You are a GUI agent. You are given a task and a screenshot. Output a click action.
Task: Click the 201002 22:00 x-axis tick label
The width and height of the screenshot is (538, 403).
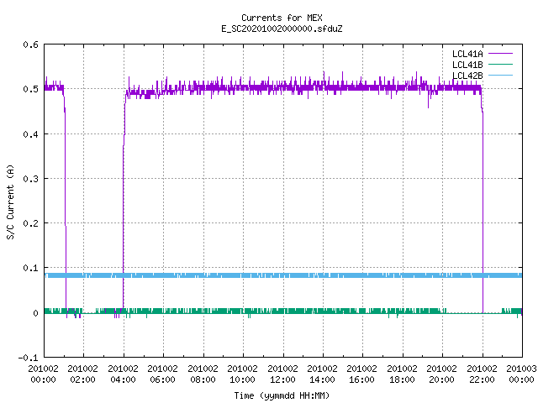pyautogui.click(x=482, y=374)
